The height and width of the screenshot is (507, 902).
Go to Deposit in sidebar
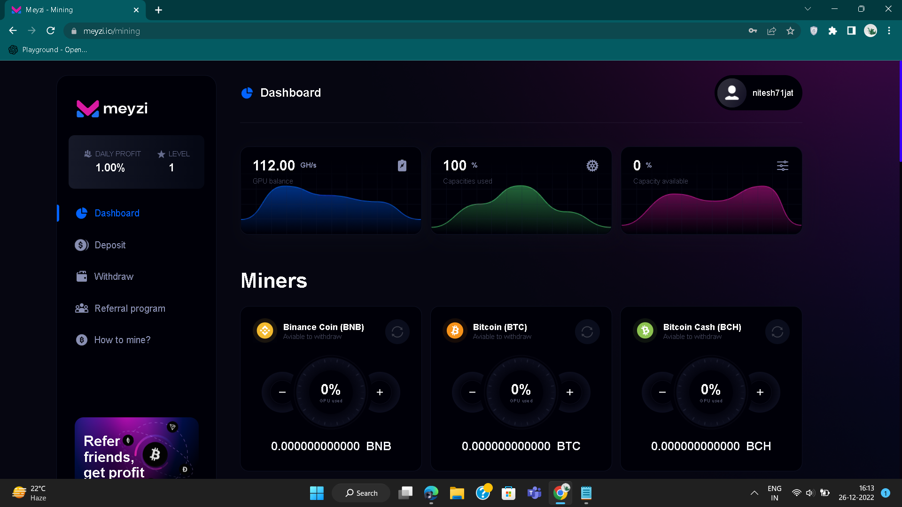(x=110, y=245)
